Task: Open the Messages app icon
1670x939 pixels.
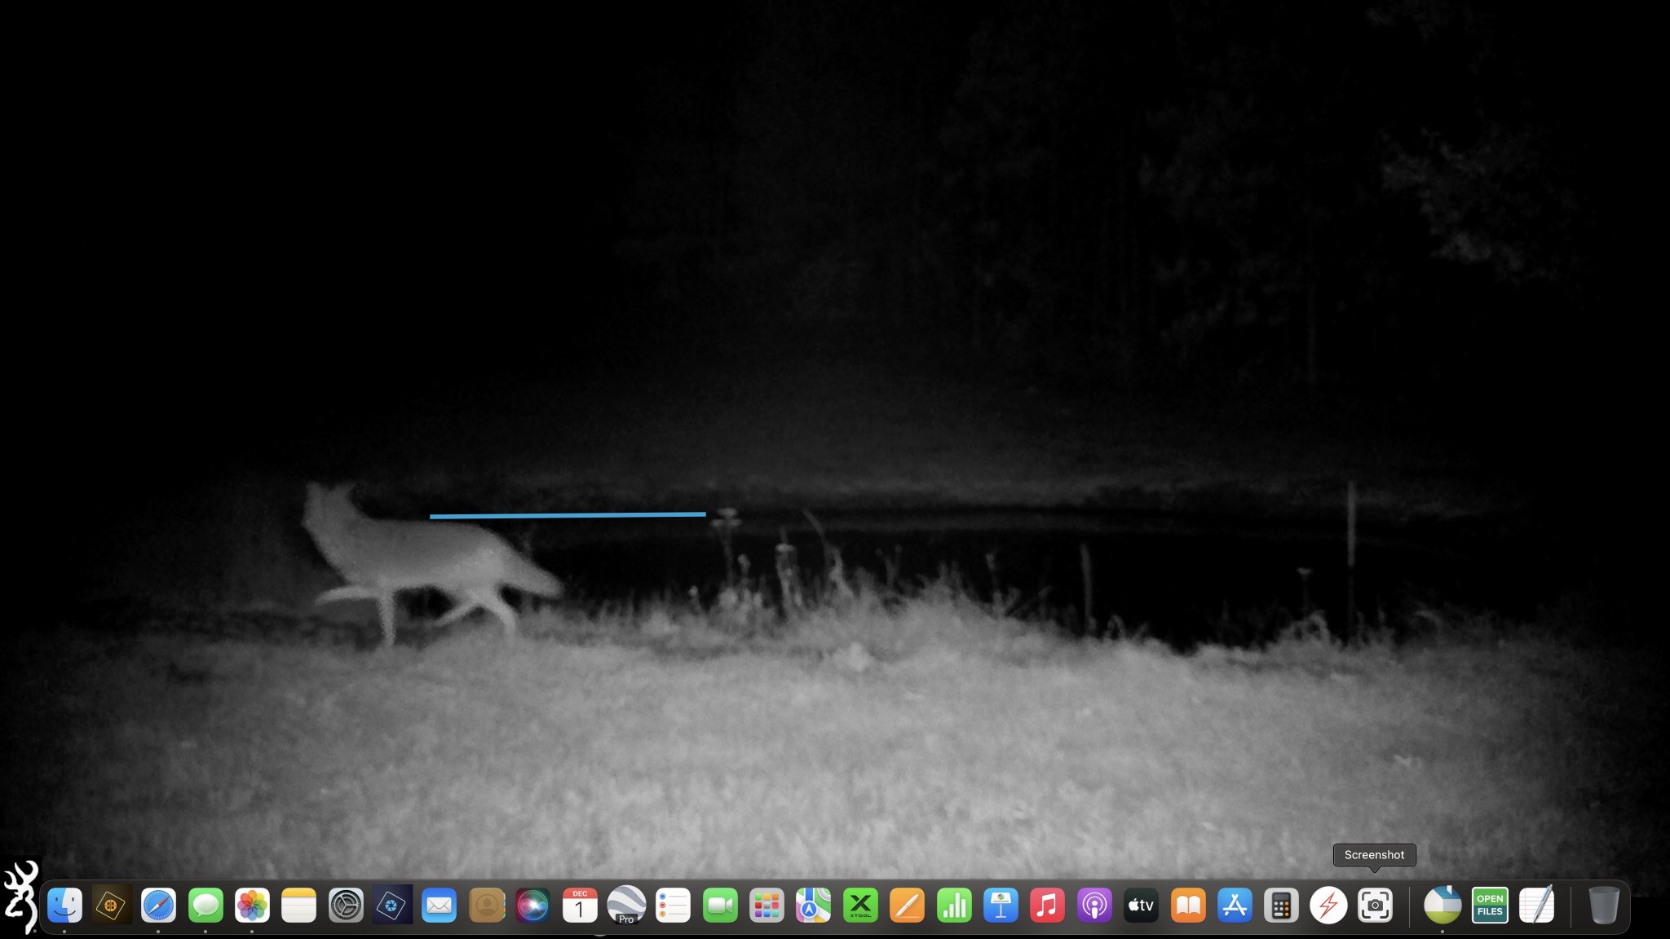Action: (x=205, y=906)
